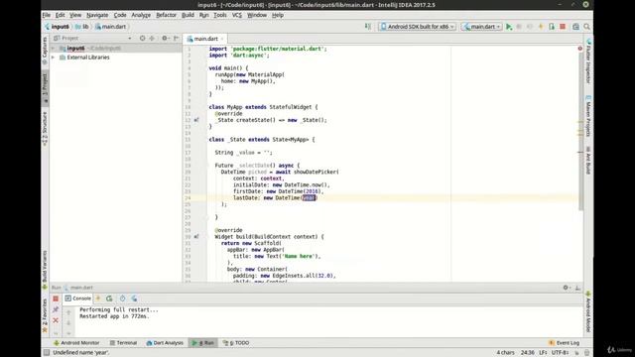The width and height of the screenshot is (635, 357).
Task: Open the UTF-8 encoding selector in status bar
Action: [x=560, y=353]
